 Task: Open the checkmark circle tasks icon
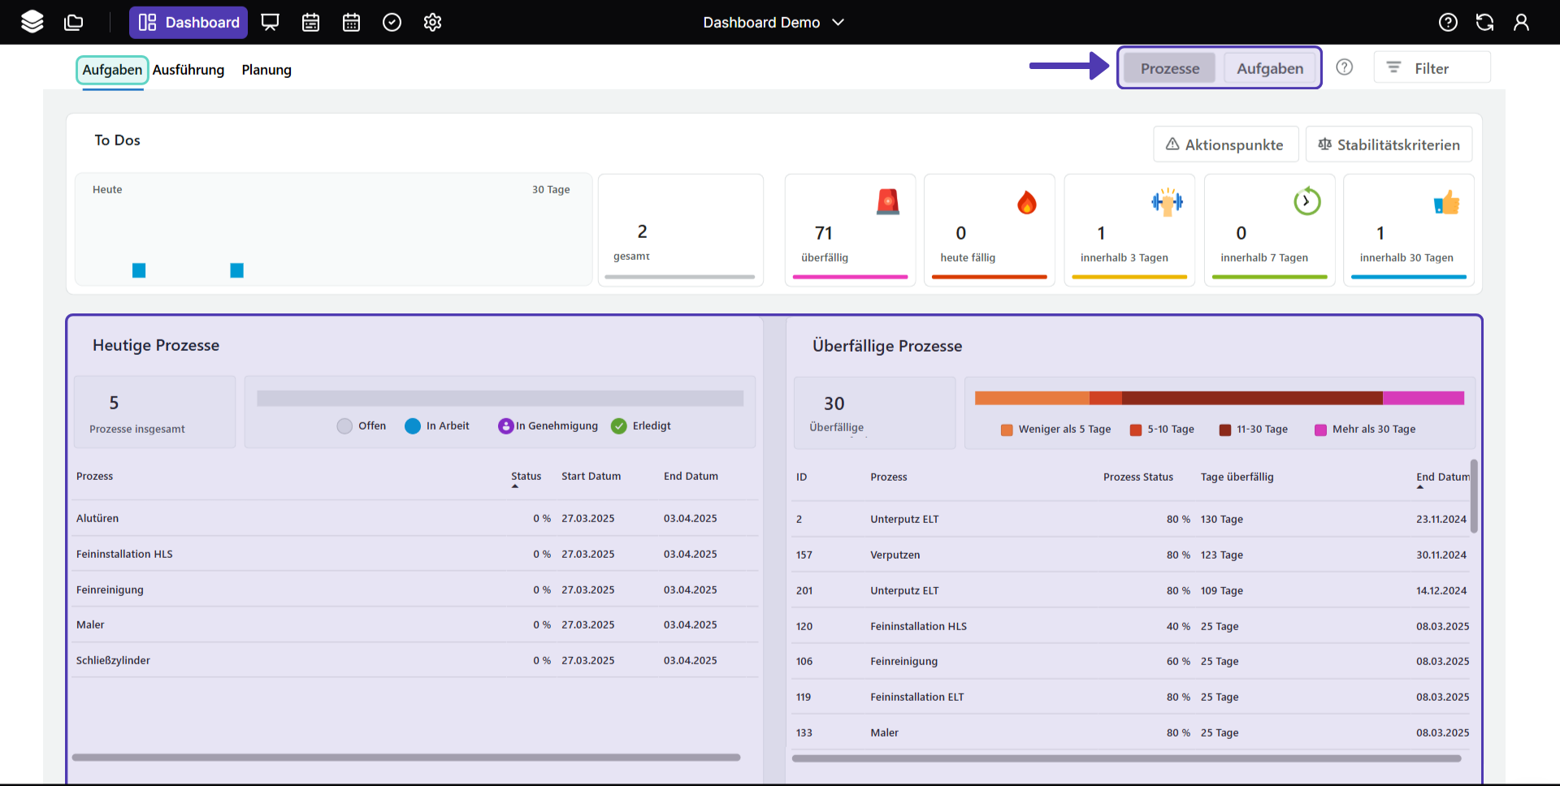[x=392, y=22]
